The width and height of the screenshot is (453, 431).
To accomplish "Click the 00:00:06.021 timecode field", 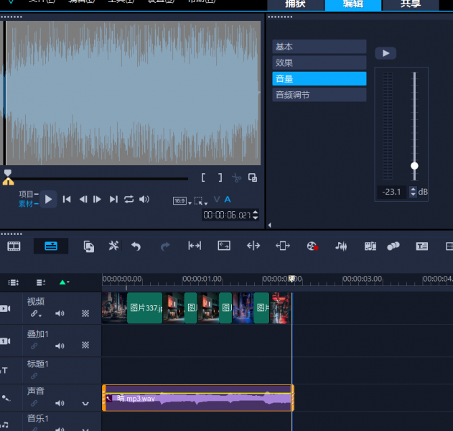I will tap(227, 215).
